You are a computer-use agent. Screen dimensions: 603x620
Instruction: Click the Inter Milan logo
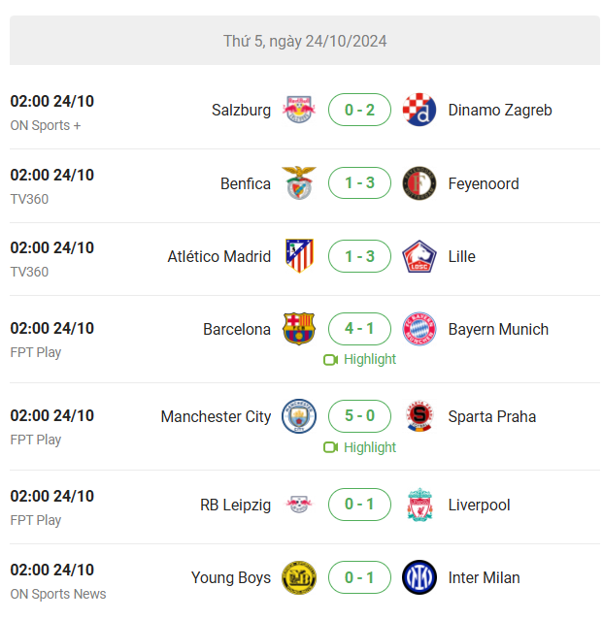(x=419, y=577)
